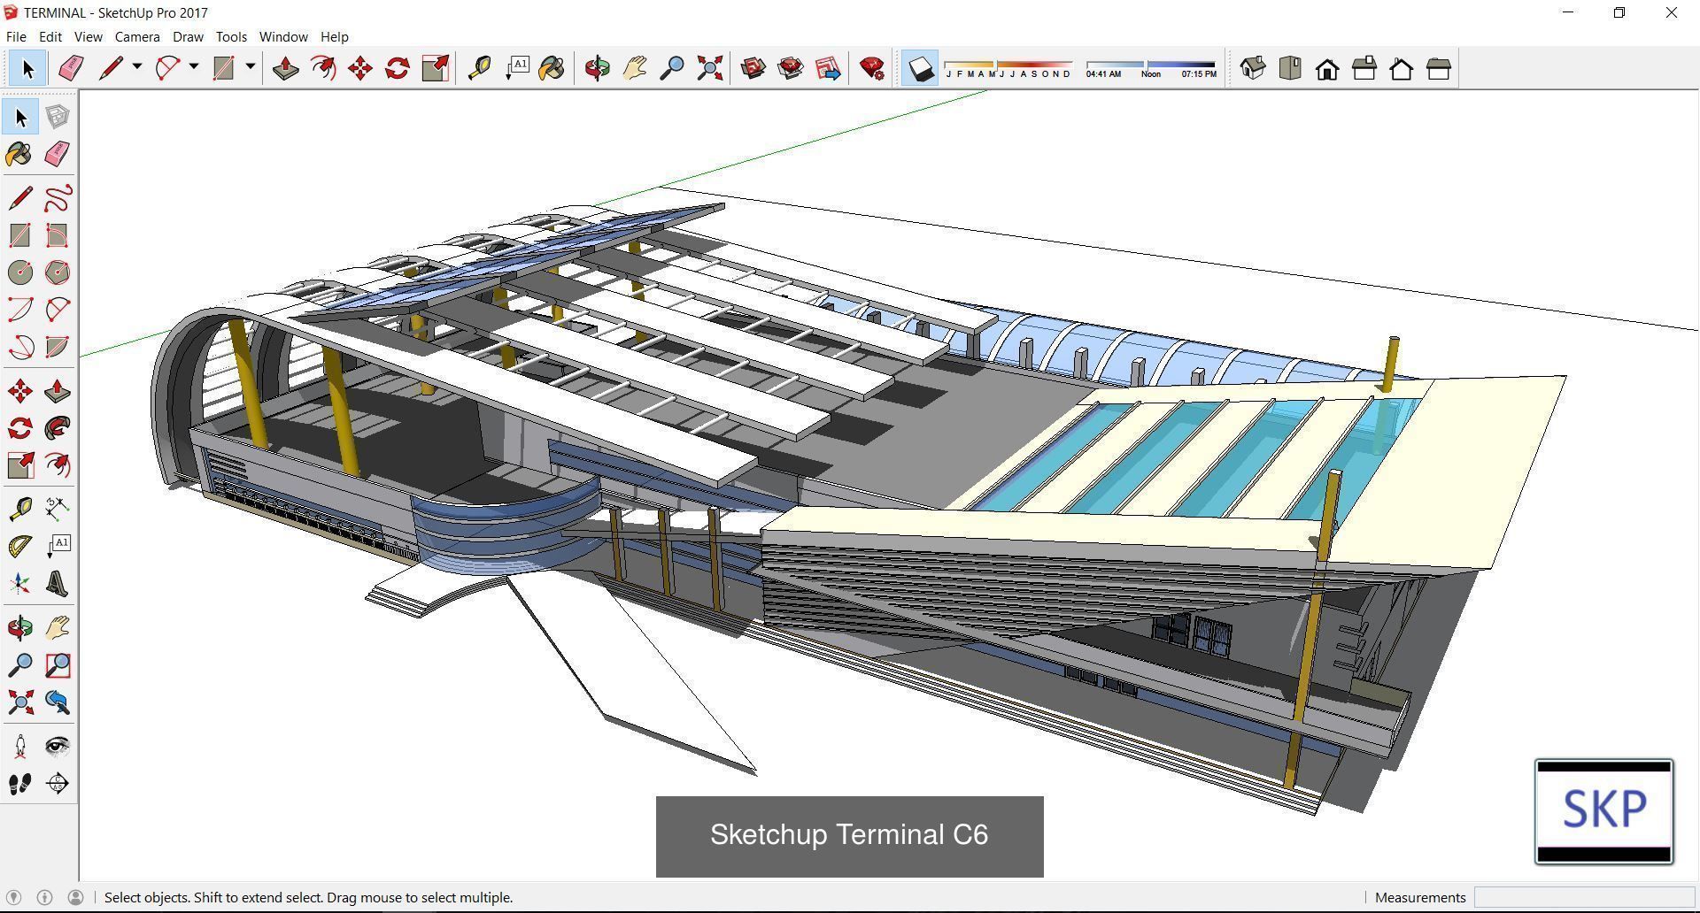Switch to Iso standard view
Screen dimensions: 1700x913
(1253, 68)
